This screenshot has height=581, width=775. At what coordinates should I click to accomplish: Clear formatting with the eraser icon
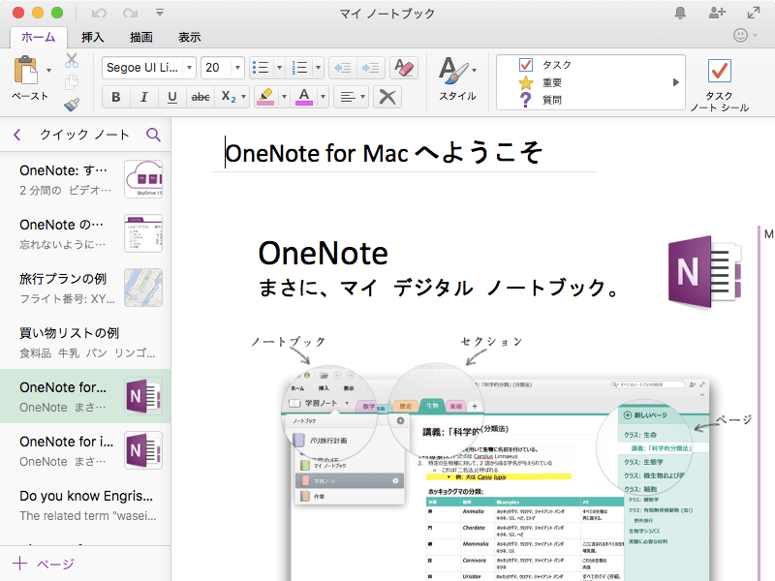[x=404, y=68]
